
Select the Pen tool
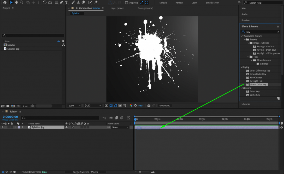(62, 2)
